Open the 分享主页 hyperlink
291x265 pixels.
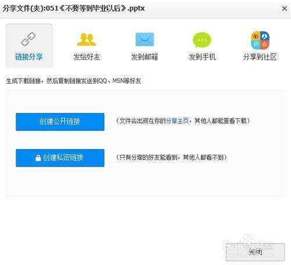pos(177,121)
